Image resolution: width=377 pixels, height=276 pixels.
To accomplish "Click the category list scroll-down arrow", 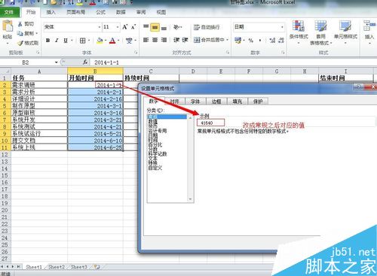I will coord(190,199).
